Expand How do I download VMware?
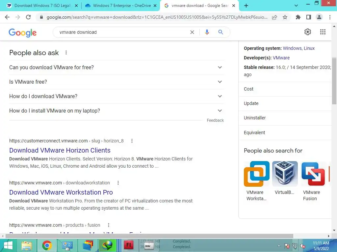The height and width of the screenshot is (252, 337). coord(116,96)
